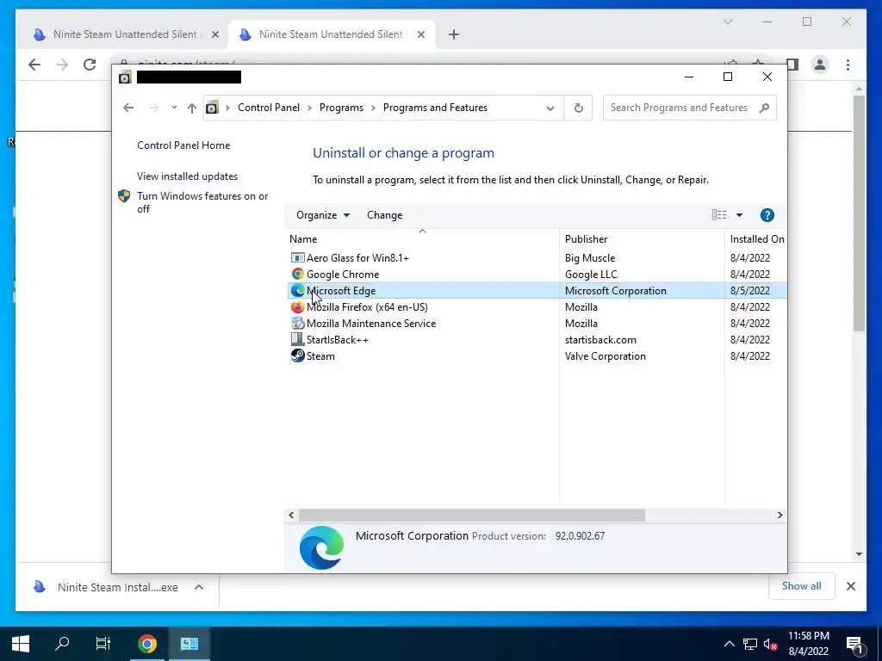Expand the chevron after Programs breadcrumb
The height and width of the screenshot is (661, 882).
[x=373, y=108]
